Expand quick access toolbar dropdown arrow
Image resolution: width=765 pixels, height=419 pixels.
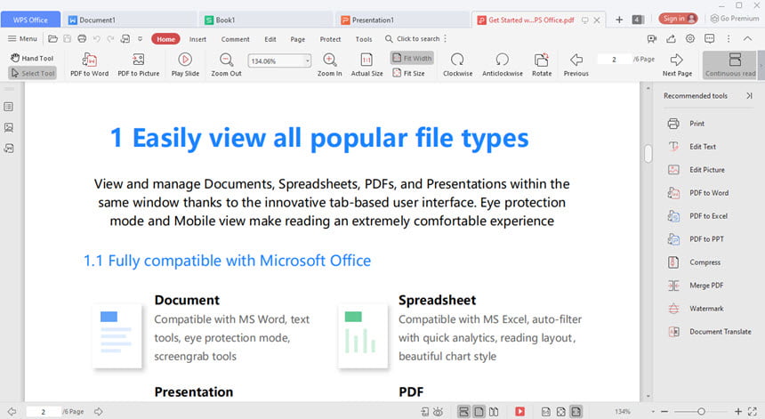point(140,38)
